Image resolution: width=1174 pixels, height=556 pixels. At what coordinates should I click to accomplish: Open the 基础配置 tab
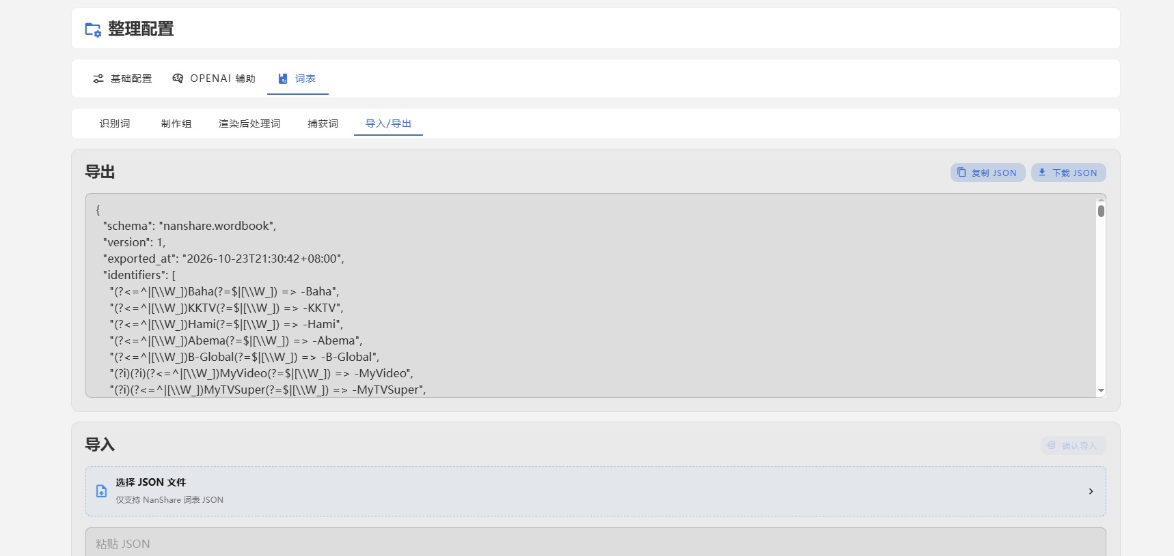tap(122, 78)
